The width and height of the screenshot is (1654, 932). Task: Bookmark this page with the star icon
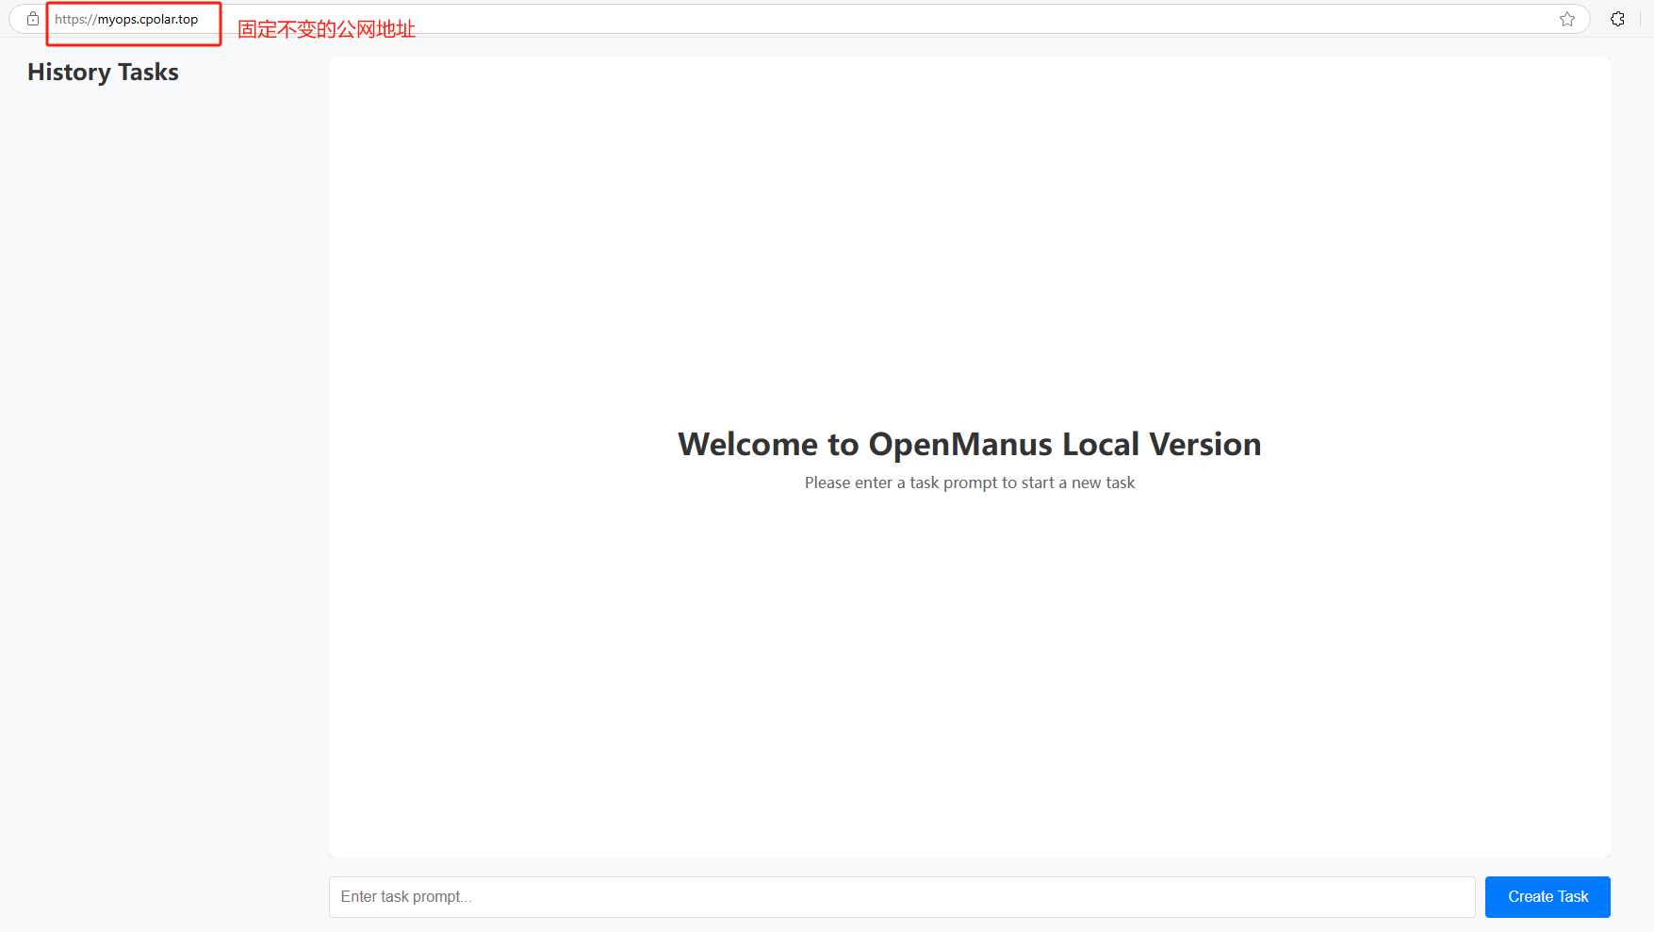1567,19
